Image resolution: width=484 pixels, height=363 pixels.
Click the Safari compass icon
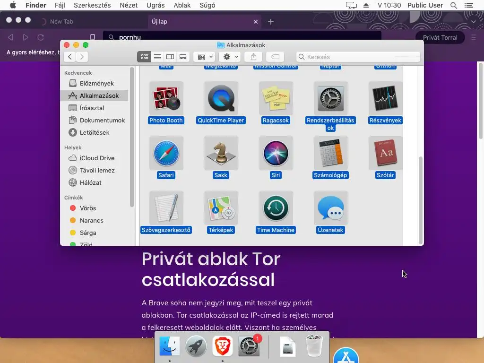(x=166, y=153)
